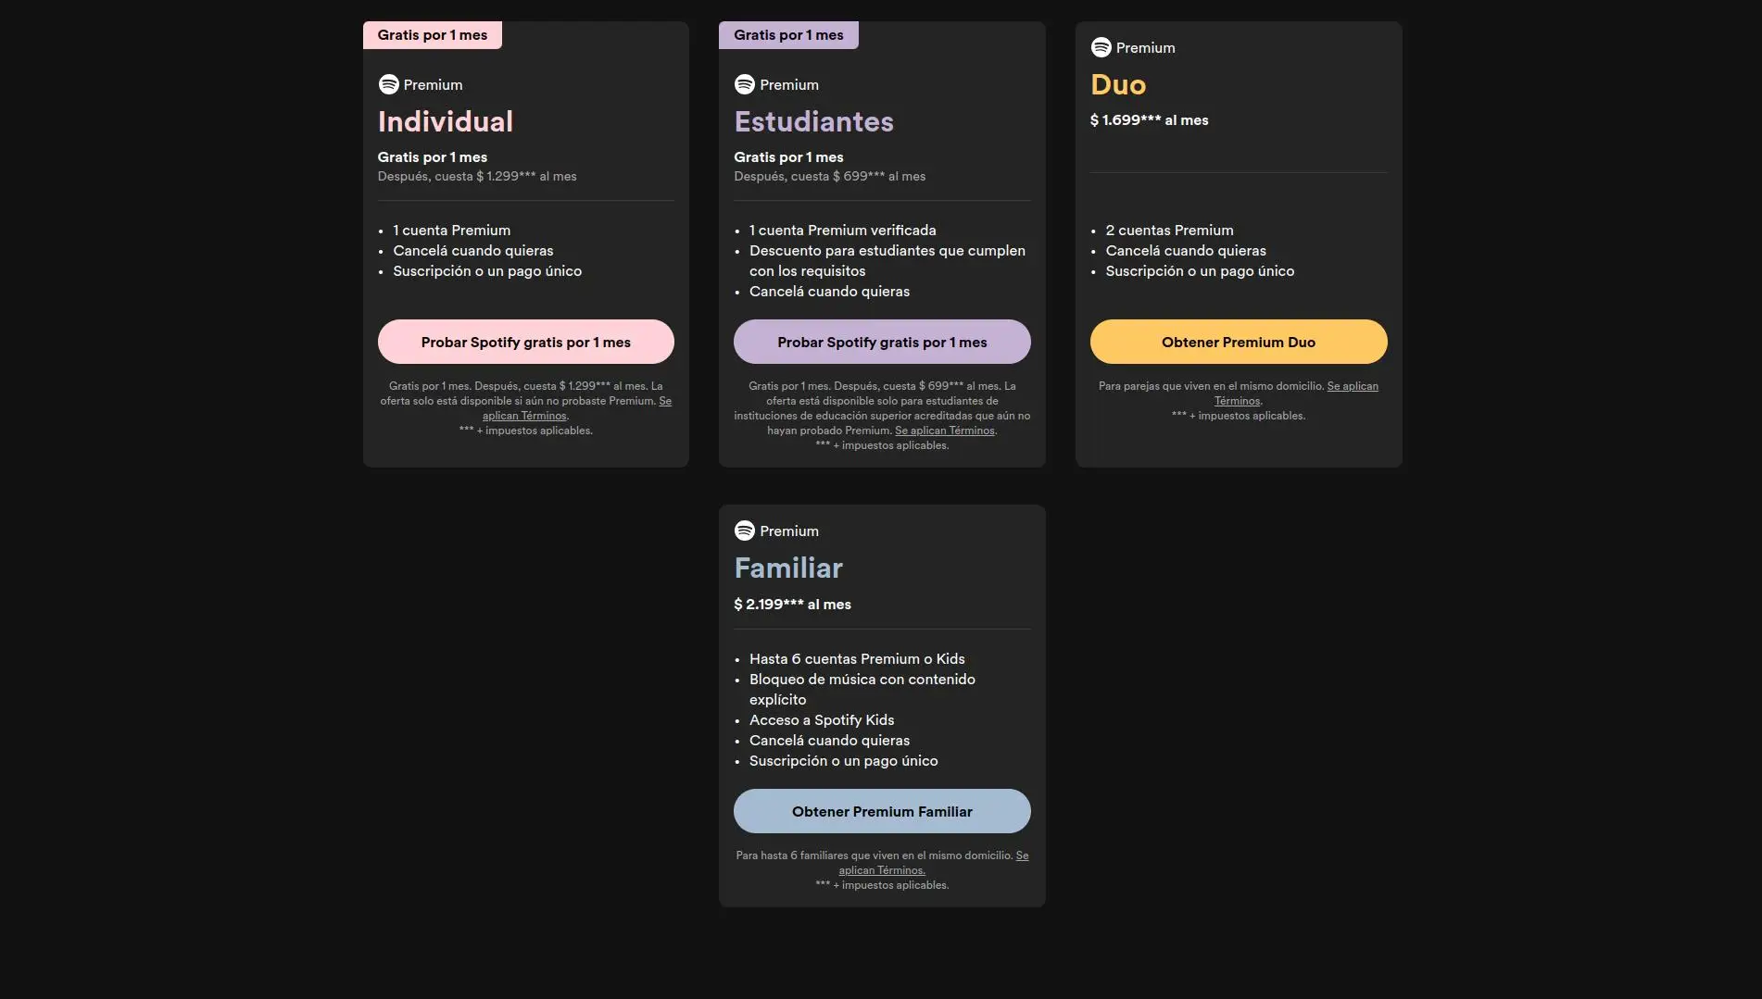The image size is (1762, 999).
Task: Select the Duo plan title
Action: pyautogui.click(x=1118, y=84)
